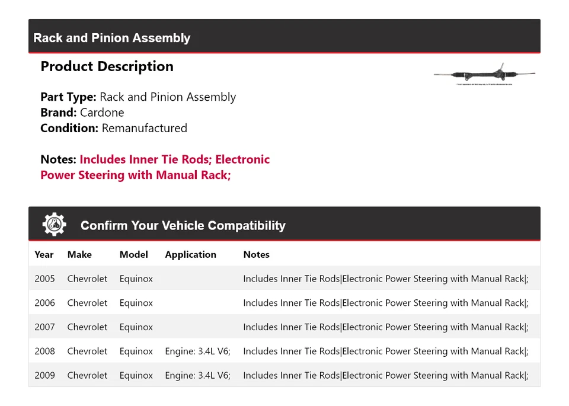
Task: Click the Make column header
Action: pyautogui.click(x=79, y=254)
